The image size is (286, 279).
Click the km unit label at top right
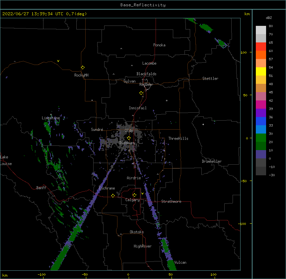click(x=247, y=14)
